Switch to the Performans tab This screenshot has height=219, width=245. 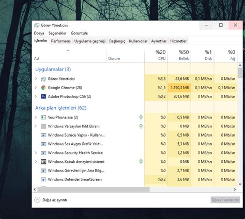(61, 41)
